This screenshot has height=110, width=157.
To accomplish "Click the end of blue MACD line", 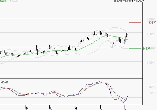I will 128,96.
